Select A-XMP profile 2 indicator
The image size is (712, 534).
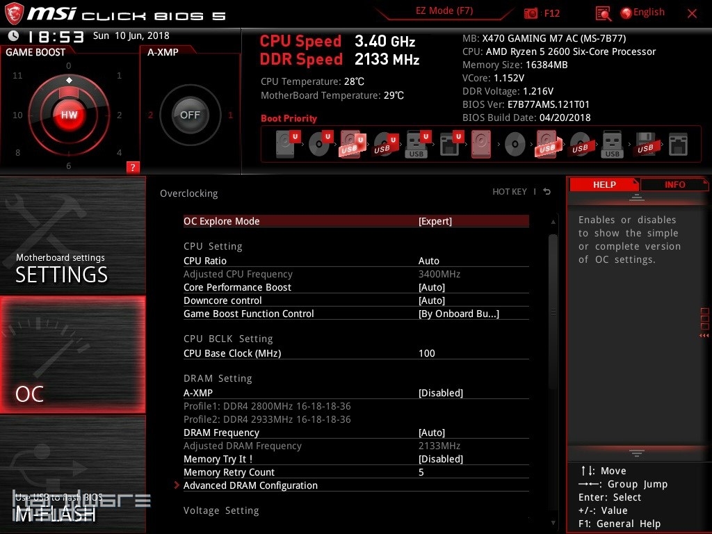coord(150,115)
